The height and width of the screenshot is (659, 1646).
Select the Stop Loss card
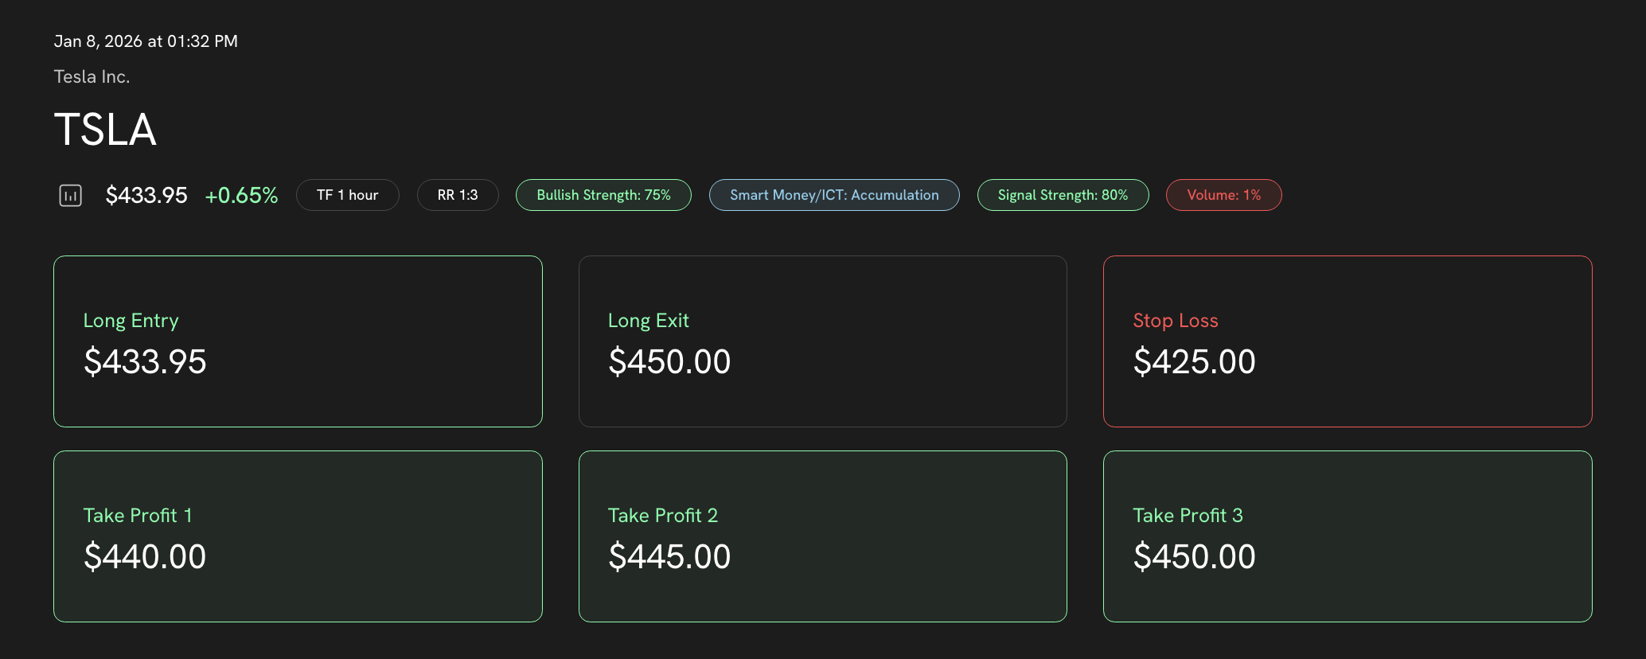point(1348,341)
